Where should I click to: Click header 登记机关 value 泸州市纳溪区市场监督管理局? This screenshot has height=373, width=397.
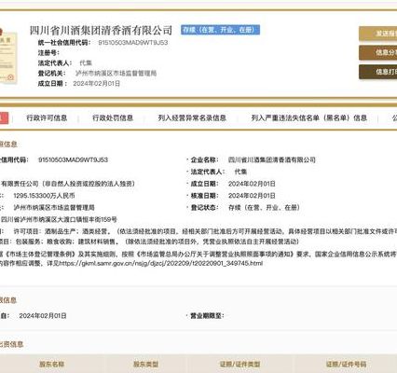point(116,74)
